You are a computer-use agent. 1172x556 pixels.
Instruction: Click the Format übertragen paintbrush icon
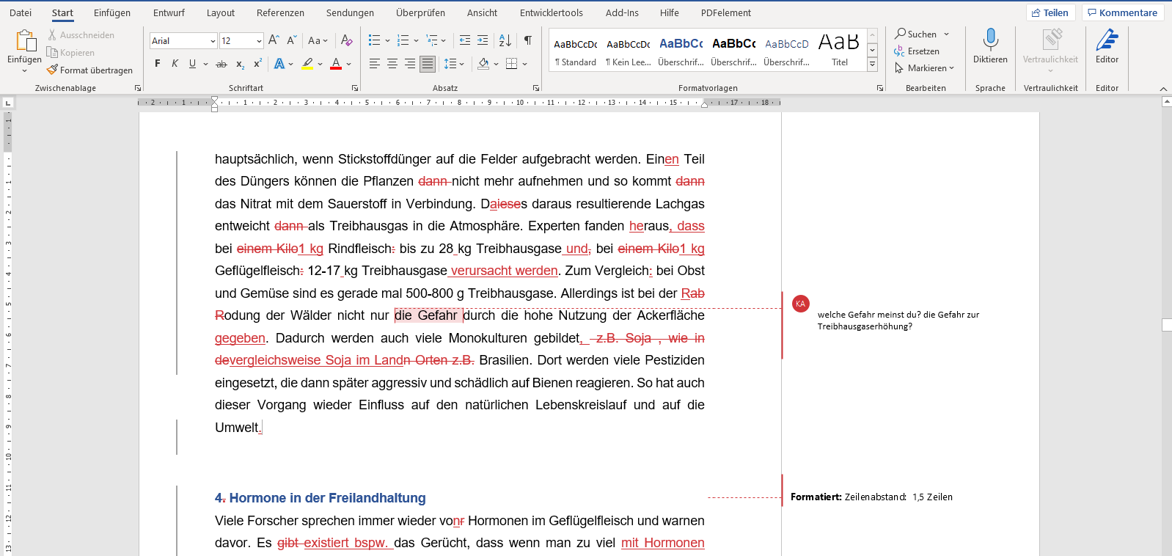pos(52,70)
